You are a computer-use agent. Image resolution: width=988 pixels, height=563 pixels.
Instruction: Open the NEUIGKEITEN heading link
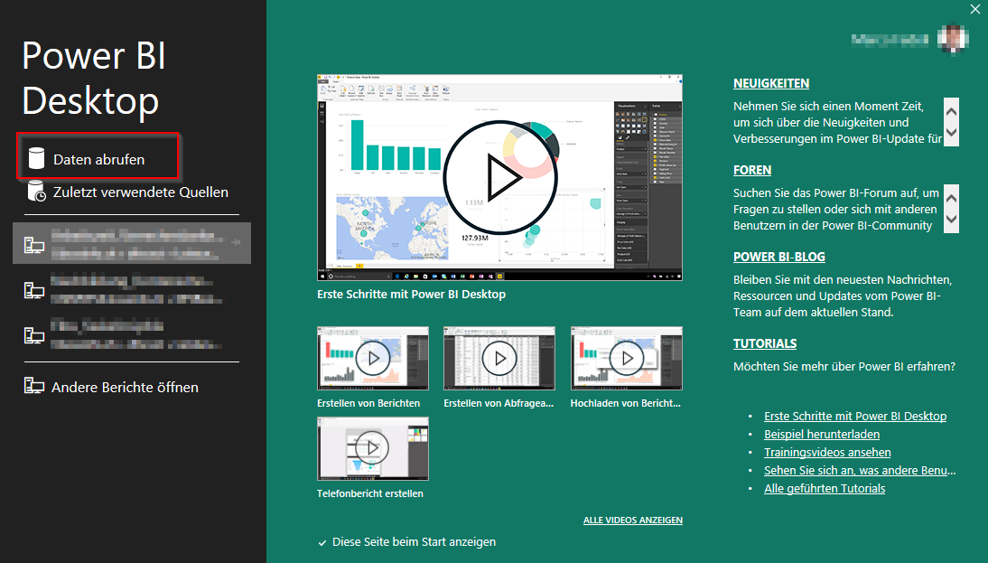(770, 83)
